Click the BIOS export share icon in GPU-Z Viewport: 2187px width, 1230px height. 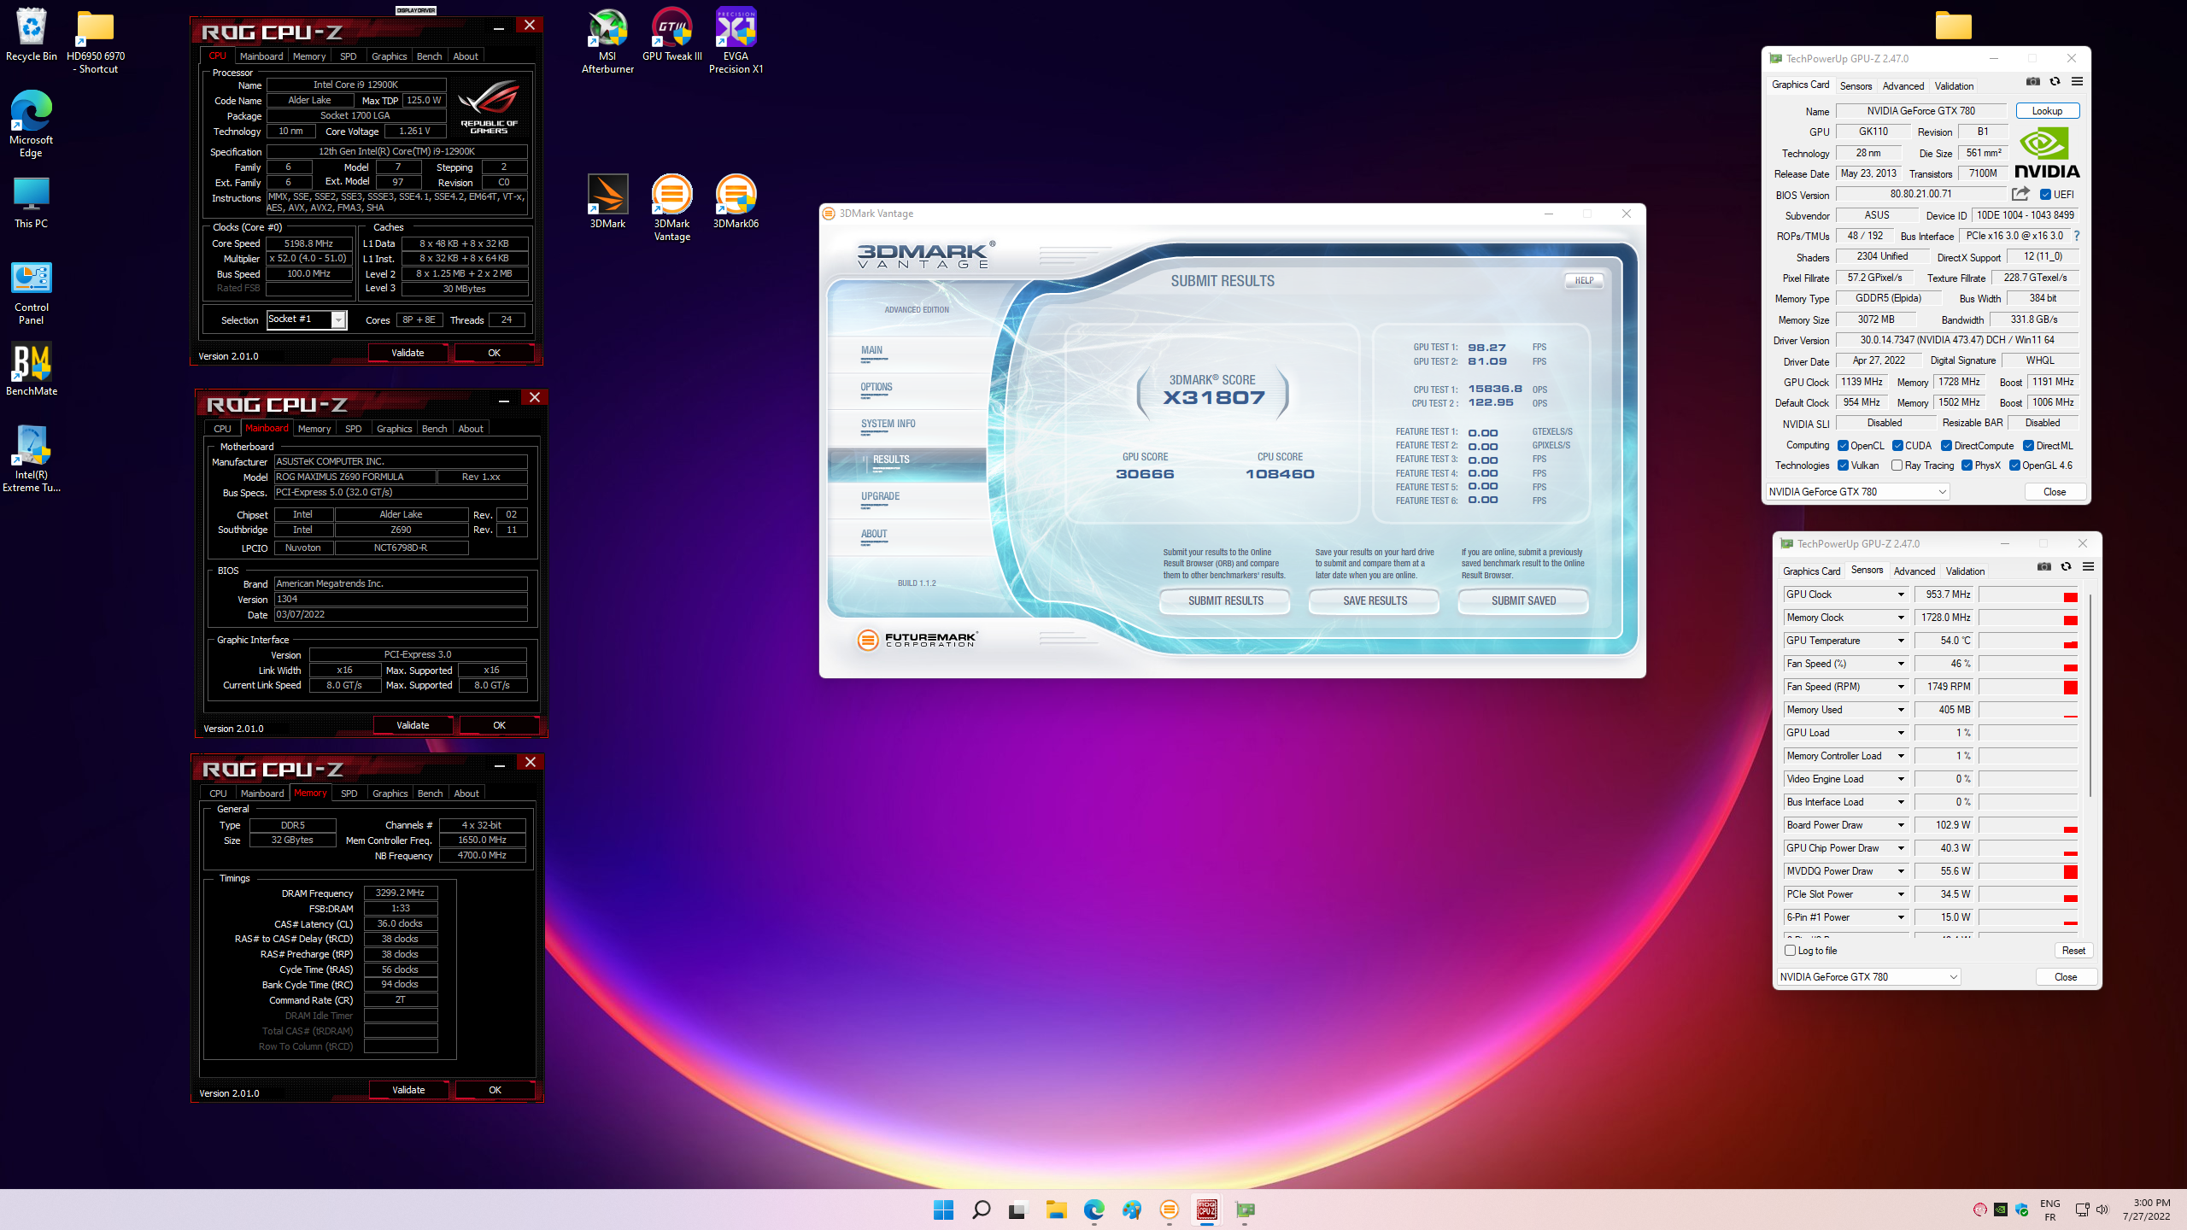click(x=2020, y=194)
